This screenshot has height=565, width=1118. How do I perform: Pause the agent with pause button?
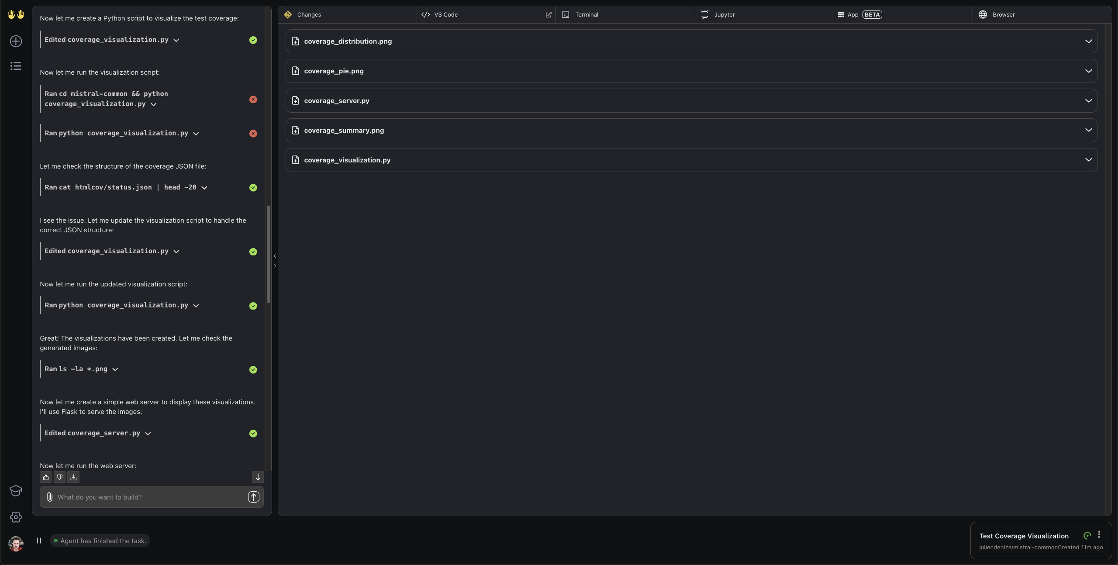(39, 541)
